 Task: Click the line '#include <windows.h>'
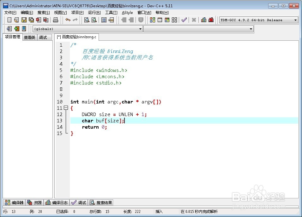[x=99, y=70]
